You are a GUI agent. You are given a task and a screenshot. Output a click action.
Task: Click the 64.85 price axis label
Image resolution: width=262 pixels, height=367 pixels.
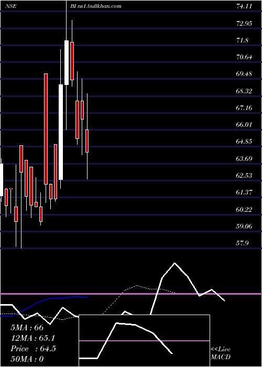click(244, 142)
